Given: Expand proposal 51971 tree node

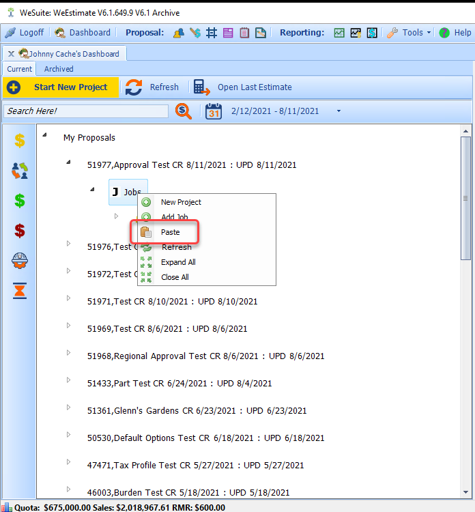Looking at the screenshot, I should tap(68, 298).
